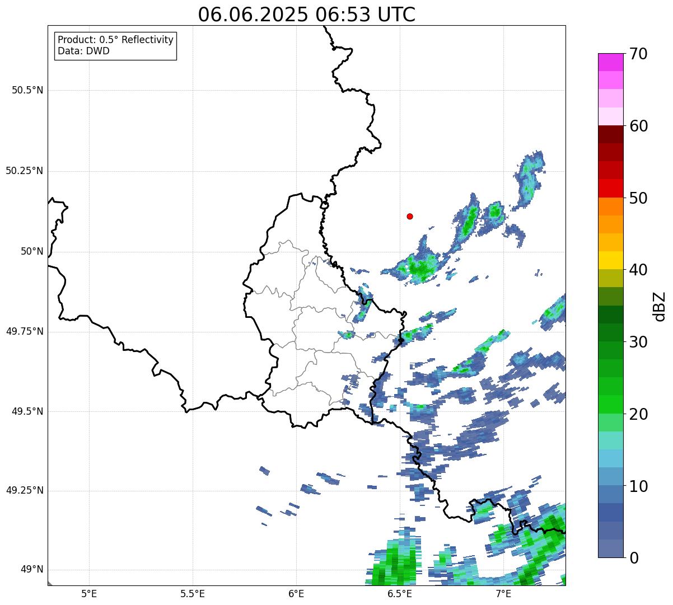Click the 49.75°N latitude label
This screenshot has width=673, height=605.
(24, 331)
